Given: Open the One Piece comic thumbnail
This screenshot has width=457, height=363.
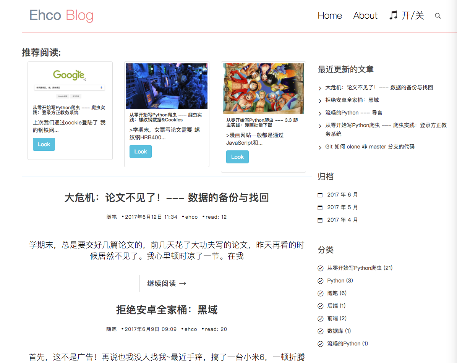Looking at the screenshot, I should pyautogui.click(x=263, y=89).
